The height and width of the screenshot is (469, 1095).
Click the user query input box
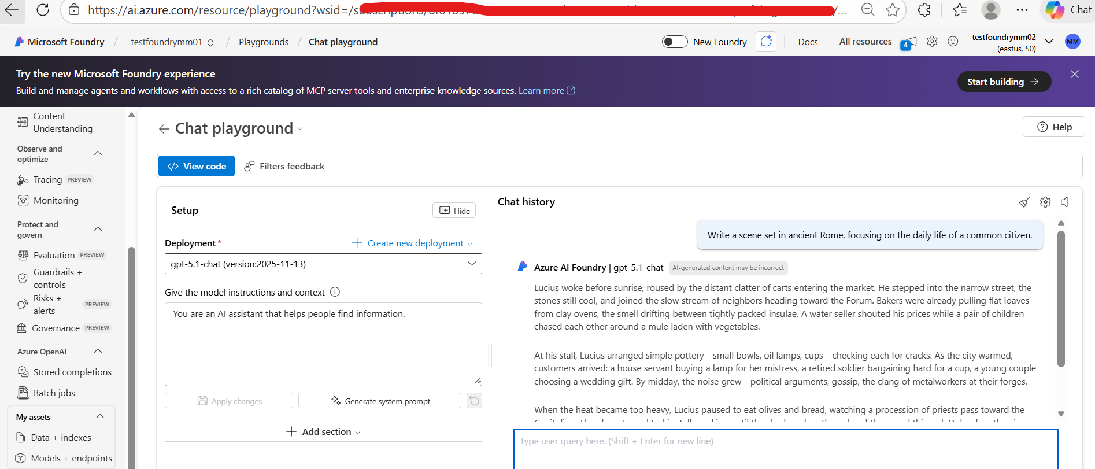(786, 449)
